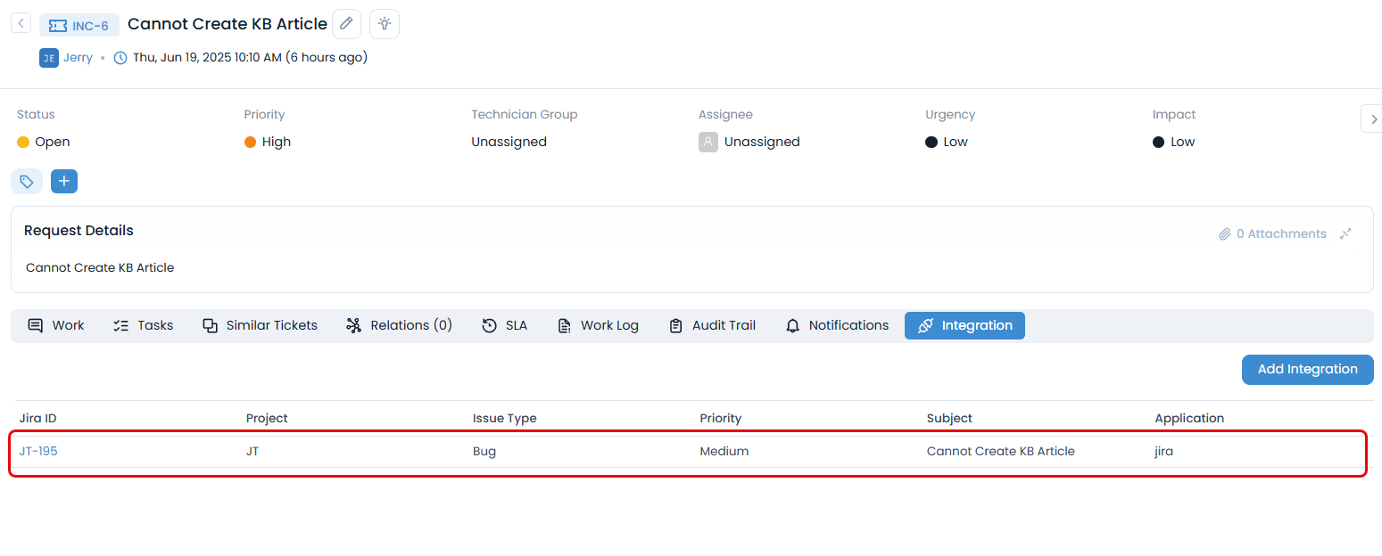The image size is (1382, 556).
Task: Open the Audit Trail tab
Action: click(x=712, y=325)
